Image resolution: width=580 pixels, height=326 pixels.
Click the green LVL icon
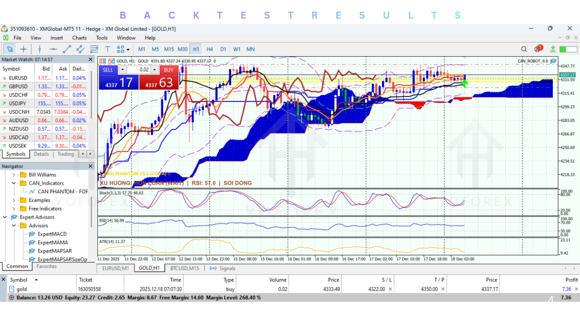[553, 49]
